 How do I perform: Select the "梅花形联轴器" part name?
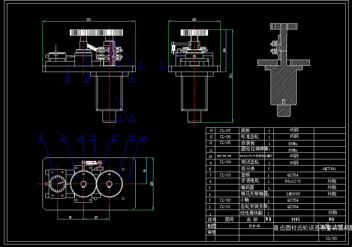254,194
